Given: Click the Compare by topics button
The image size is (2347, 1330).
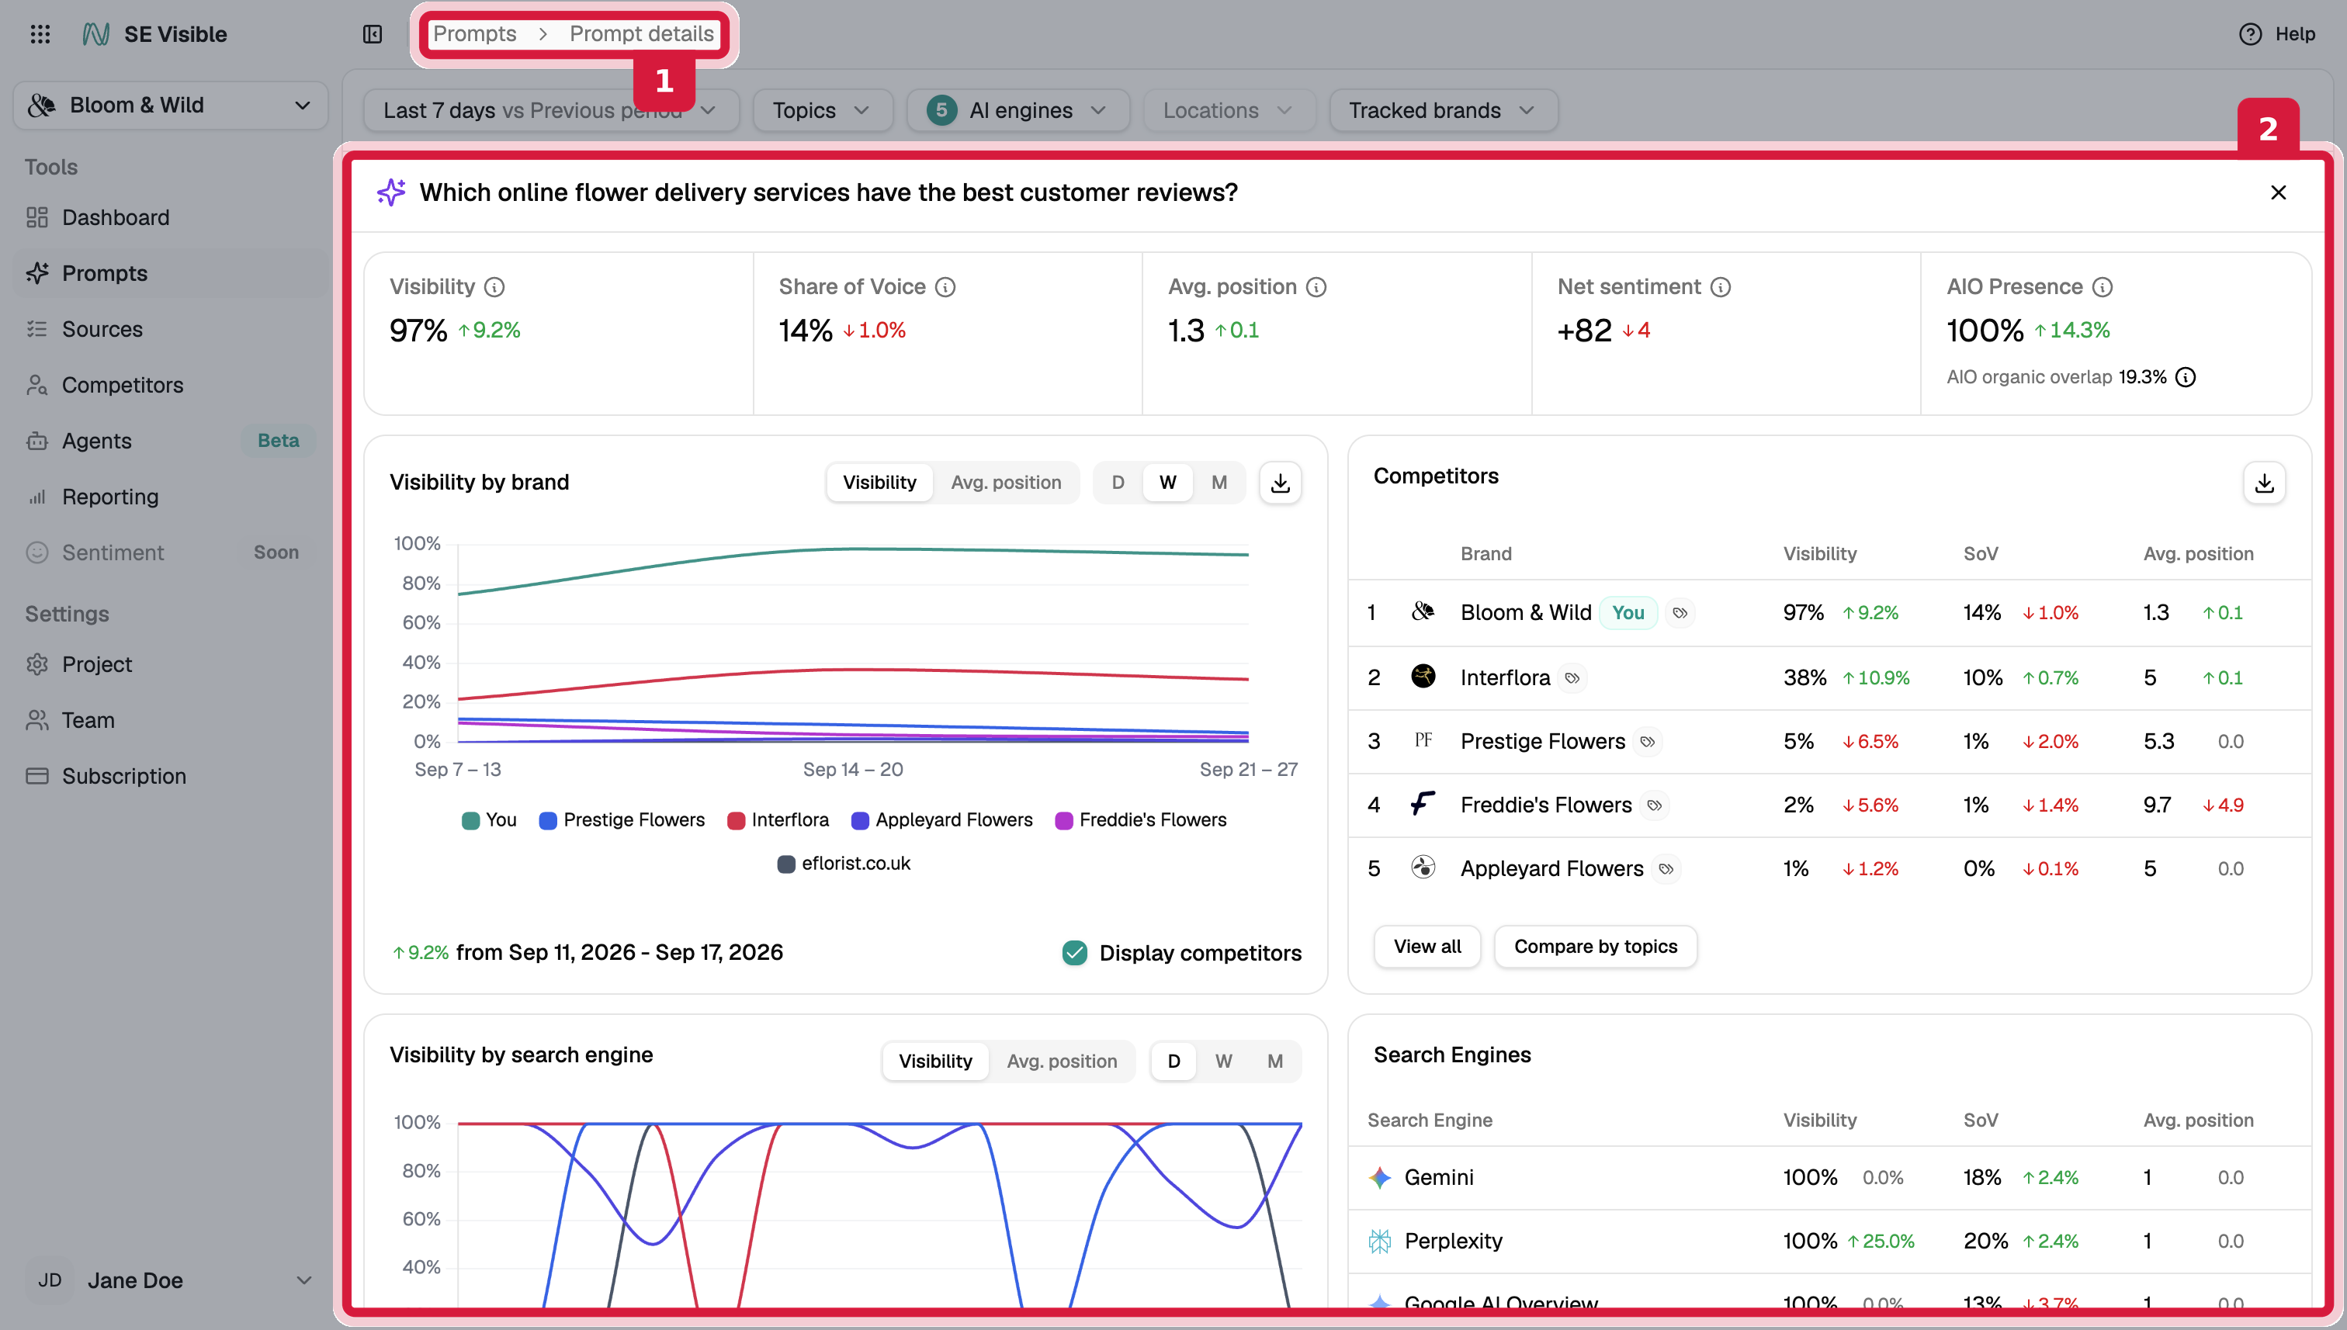Looking at the screenshot, I should point(1595,947).
